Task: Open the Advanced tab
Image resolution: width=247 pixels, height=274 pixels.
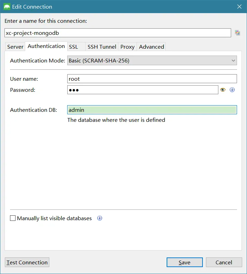Action: (x=151, y=47)
